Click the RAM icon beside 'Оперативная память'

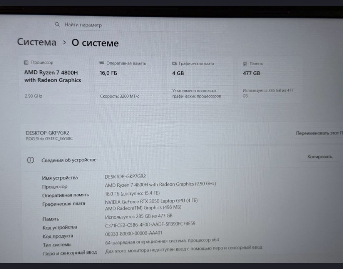click(102, 63)
